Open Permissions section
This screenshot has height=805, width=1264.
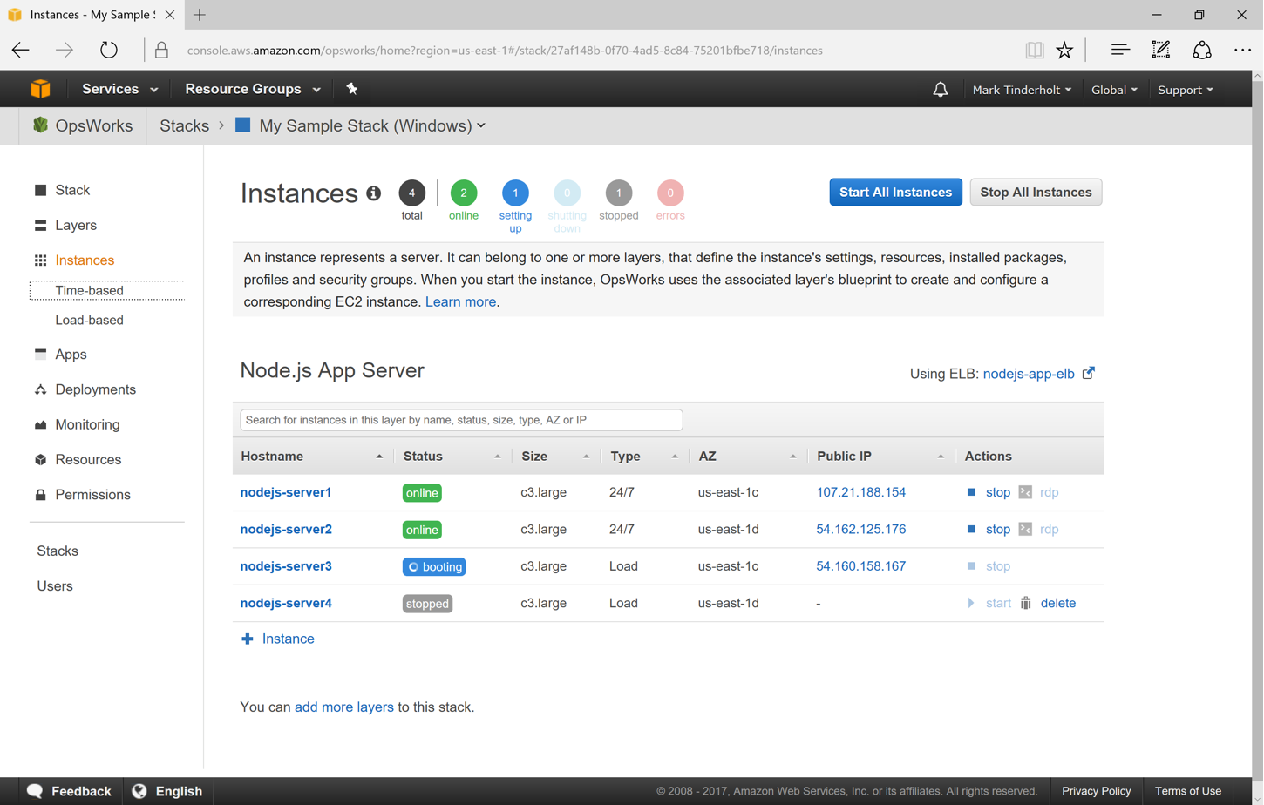point(92,495)
